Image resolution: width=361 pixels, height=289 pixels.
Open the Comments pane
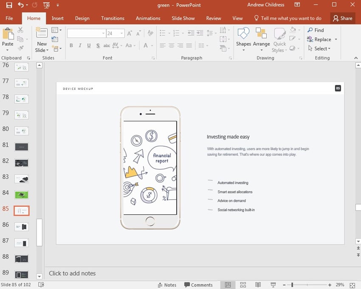(x=198, y=285)
